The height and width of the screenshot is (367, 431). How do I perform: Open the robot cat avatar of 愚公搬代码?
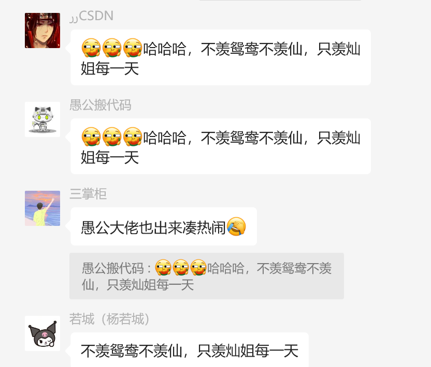coord(42,119)
